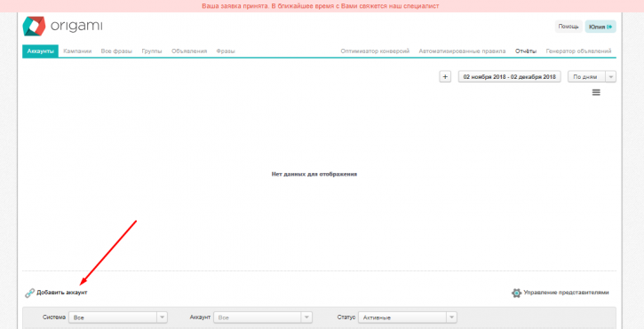
Task: Open the Отчёты section
Action: pos(526,51)
